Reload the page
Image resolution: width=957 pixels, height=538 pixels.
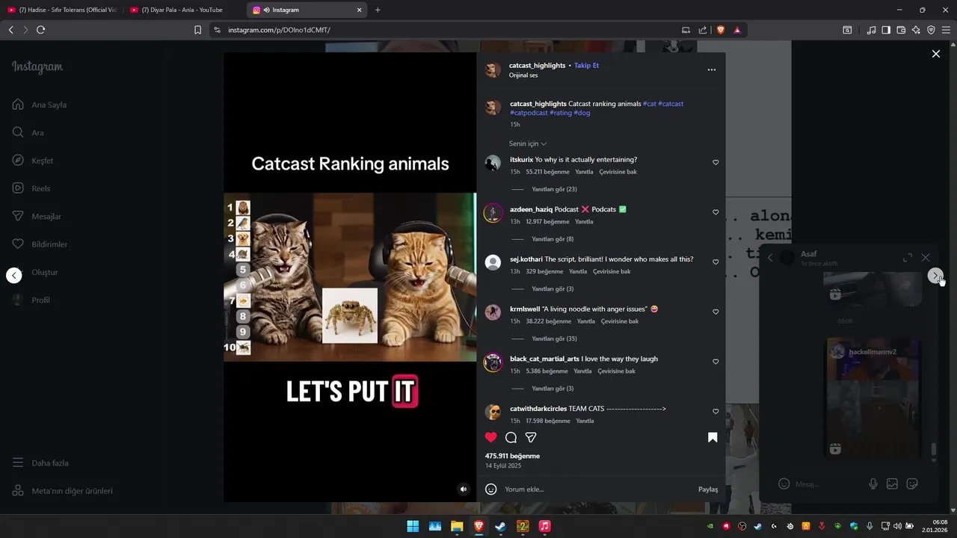click(x=40, y=30)
